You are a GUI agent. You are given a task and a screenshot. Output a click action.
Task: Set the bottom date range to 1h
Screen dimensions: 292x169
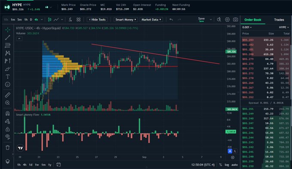(x=19, y=165)
